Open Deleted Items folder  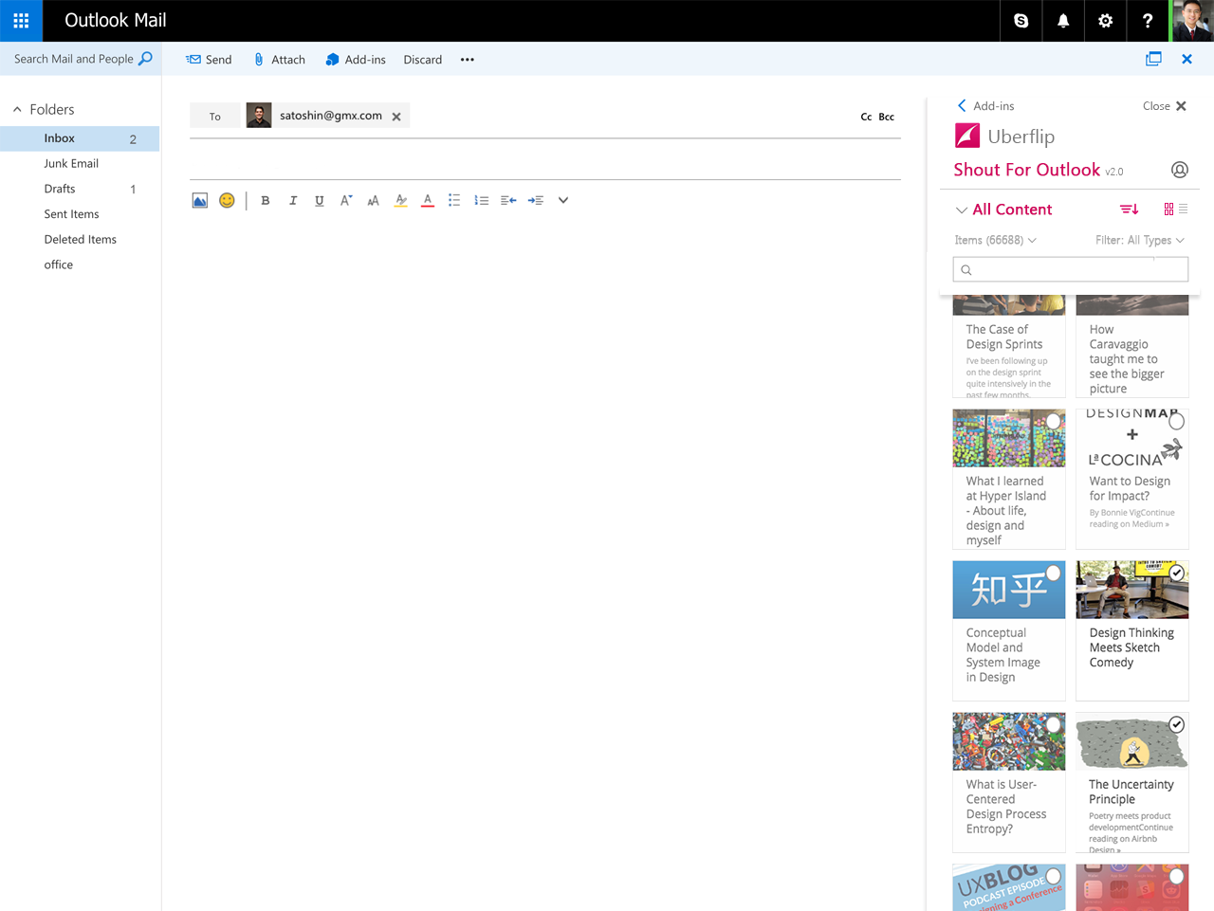pyautogui.click(x=80, y=240)
